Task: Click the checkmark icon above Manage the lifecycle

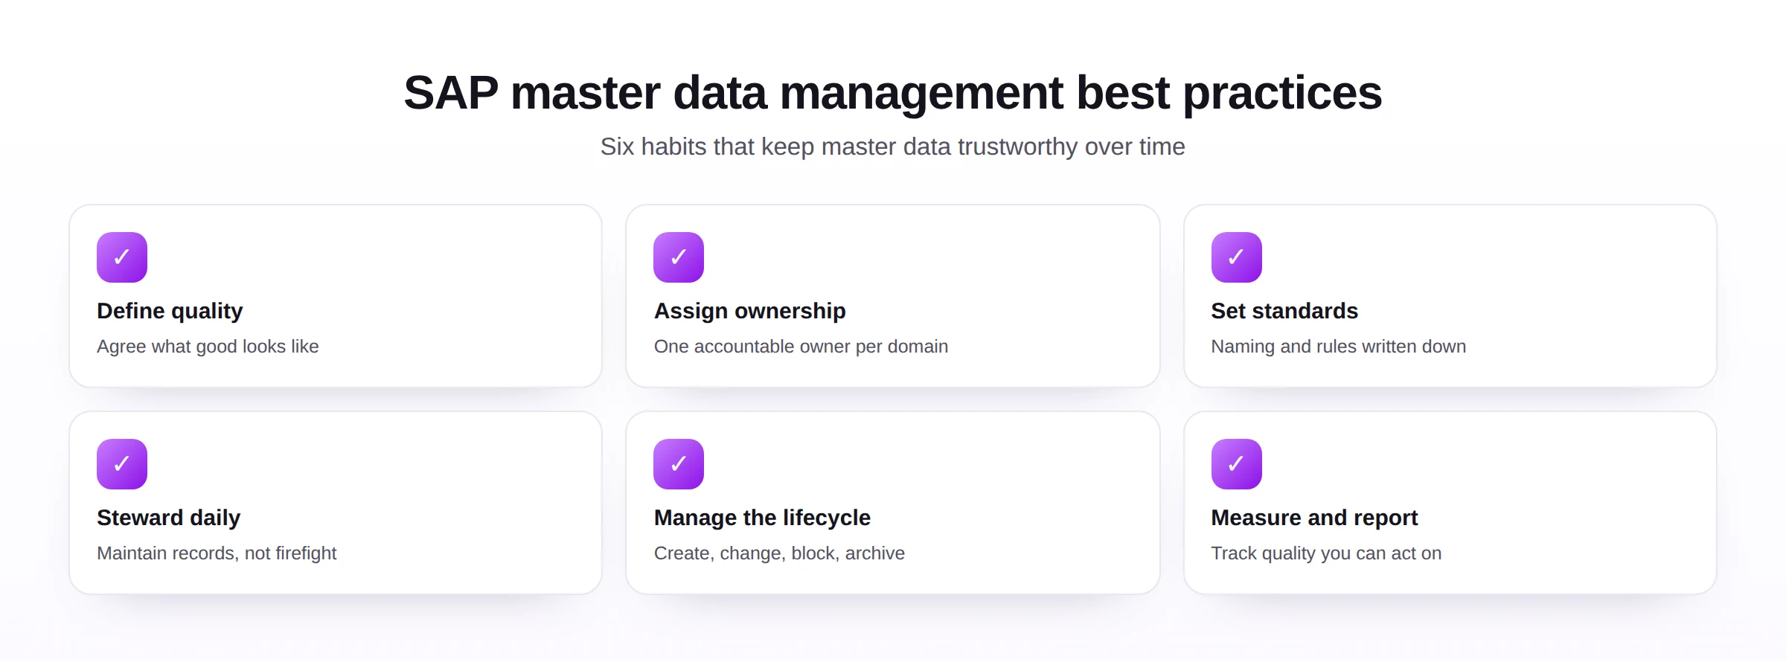Action: click(679, 464)
